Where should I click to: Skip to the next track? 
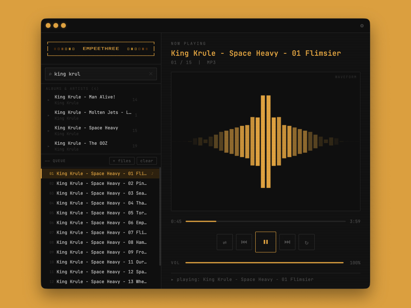pyautogui.click(x=287, y=242)
